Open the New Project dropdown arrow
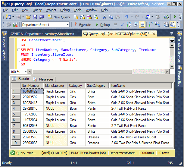Image resolution: width=184 pixels, height=167 pixels. coord(13,17)
